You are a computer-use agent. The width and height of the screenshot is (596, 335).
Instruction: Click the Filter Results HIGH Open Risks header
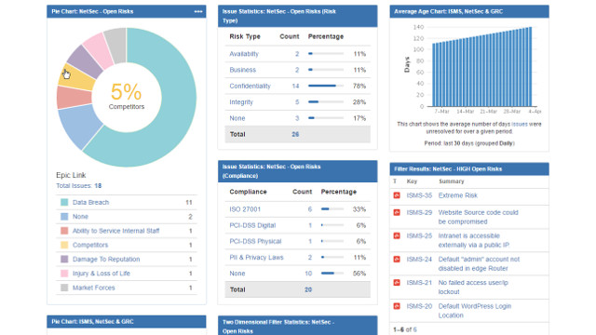469,169
